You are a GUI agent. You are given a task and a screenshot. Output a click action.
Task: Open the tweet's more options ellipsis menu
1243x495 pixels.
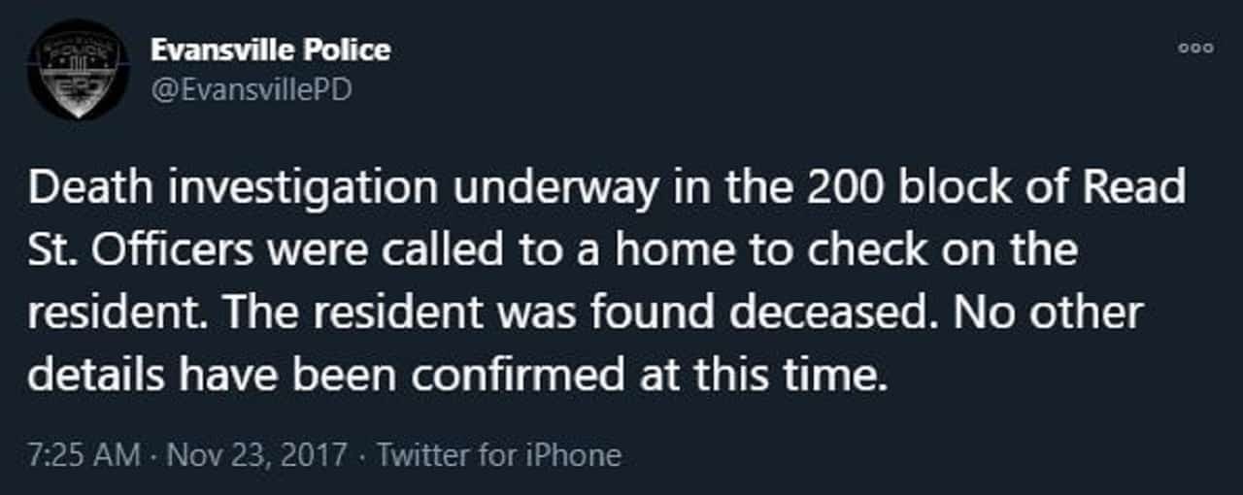tap(1195, 48)
